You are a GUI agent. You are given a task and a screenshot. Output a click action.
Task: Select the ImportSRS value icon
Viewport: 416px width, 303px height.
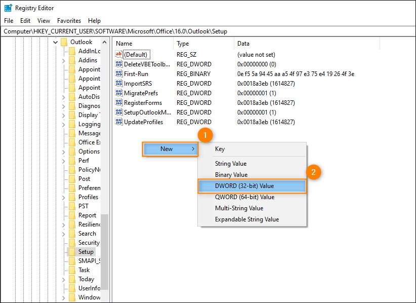(x=118, y=84)
